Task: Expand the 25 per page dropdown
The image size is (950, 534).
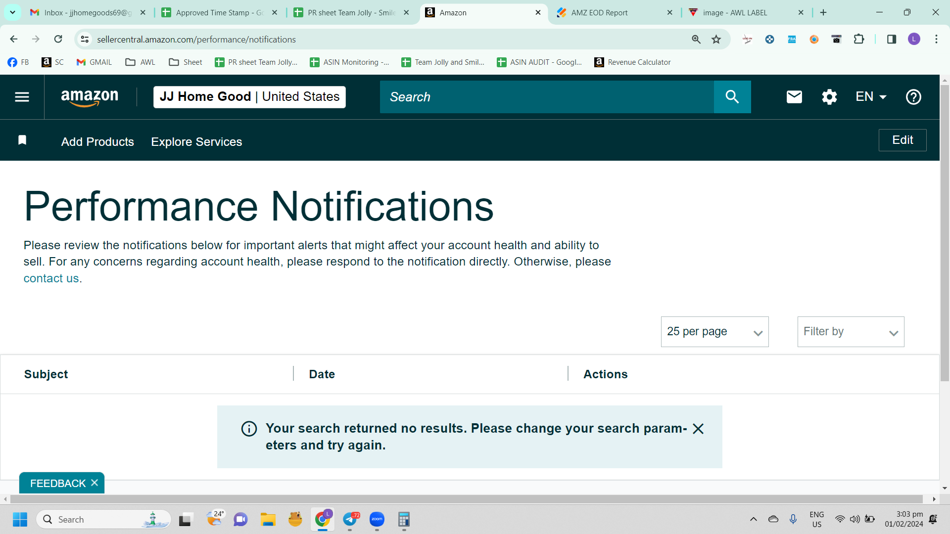Action: tap(714, 332)
